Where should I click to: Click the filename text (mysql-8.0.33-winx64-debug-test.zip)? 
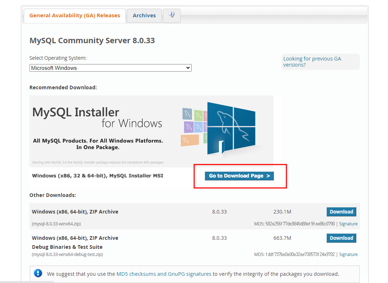(67, 255)
